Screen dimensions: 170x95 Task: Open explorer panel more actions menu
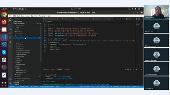tap(39, 19)
